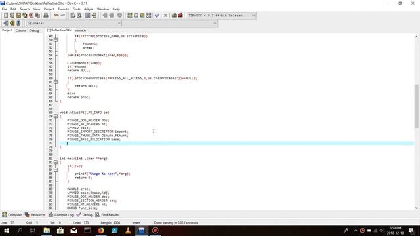Place cursor on line 77 in editor
Image resolution: width=420 pixels, height=236 pixels.
coord(236,143)
